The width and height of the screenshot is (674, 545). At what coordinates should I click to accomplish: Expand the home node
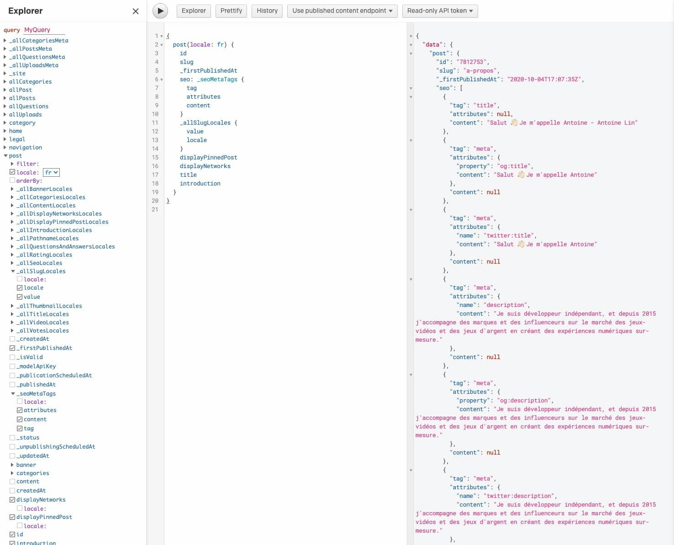pos(5,131)
